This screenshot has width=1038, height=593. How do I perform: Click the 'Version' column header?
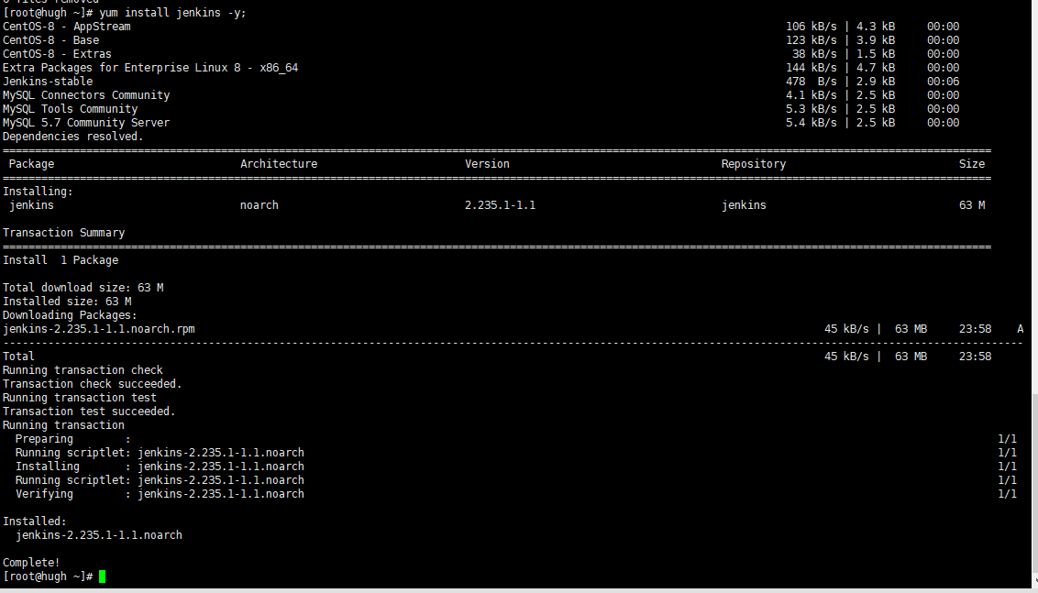pyautogui.click(x=487, y=164)
